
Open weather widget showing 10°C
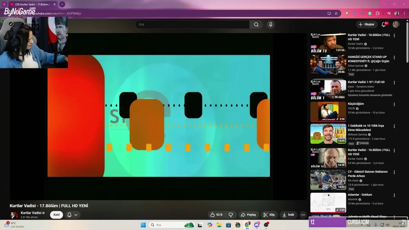pyautogui.click(x=13, y=225)
